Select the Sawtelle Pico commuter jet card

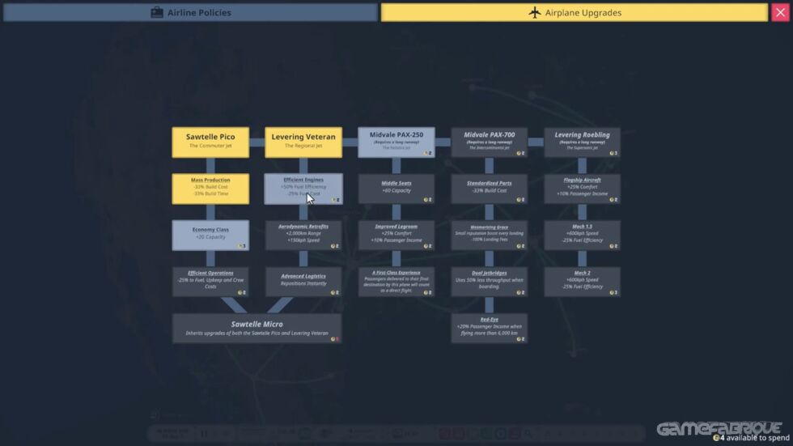210,142
